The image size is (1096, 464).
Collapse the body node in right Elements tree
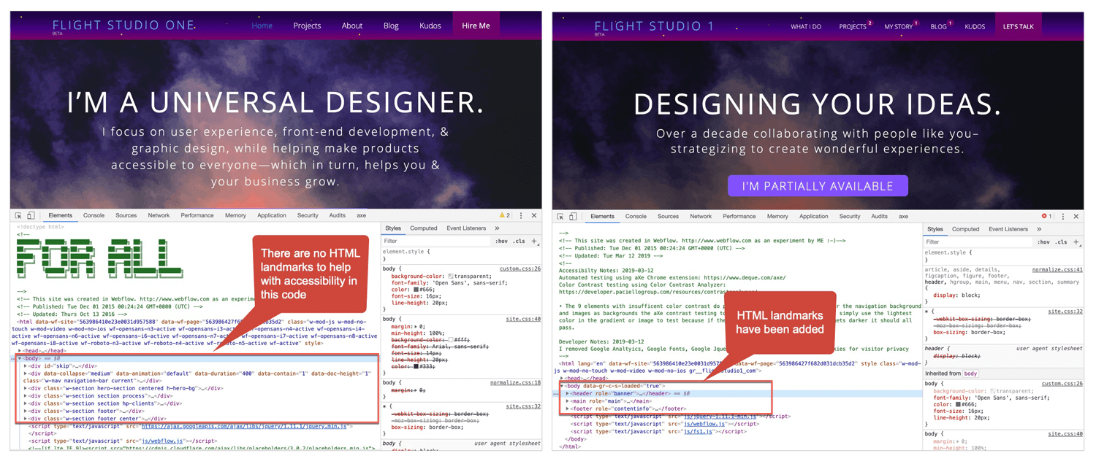pos(562,386)
